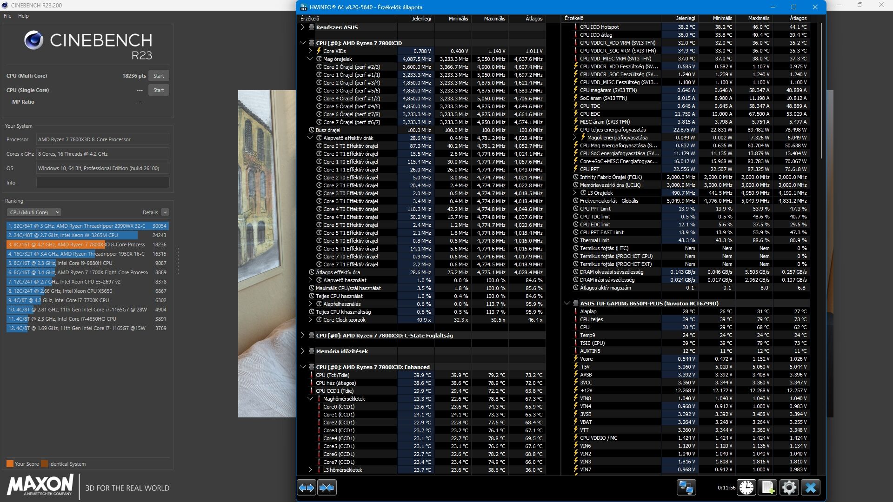Select the CPU IOD Hotspot sensor row
Screen dimensions: 893x502
pos(686,27)
